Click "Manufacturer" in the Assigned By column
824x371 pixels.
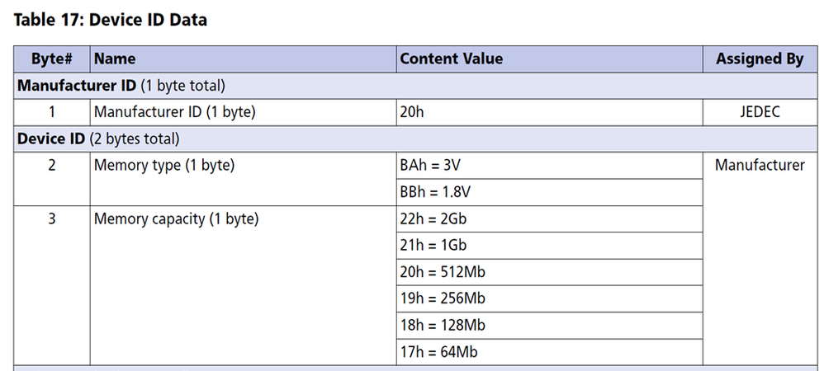(760, 166)
